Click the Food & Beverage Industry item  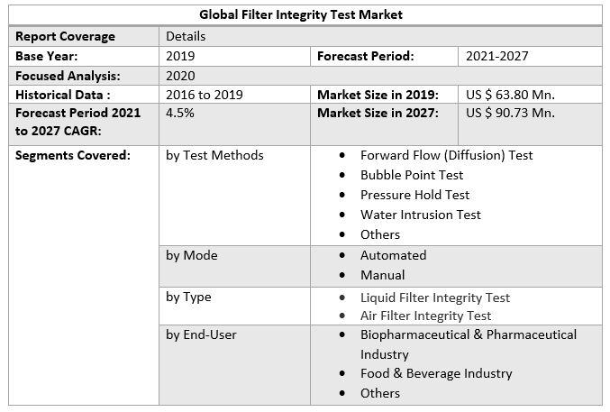pos(436,373)
